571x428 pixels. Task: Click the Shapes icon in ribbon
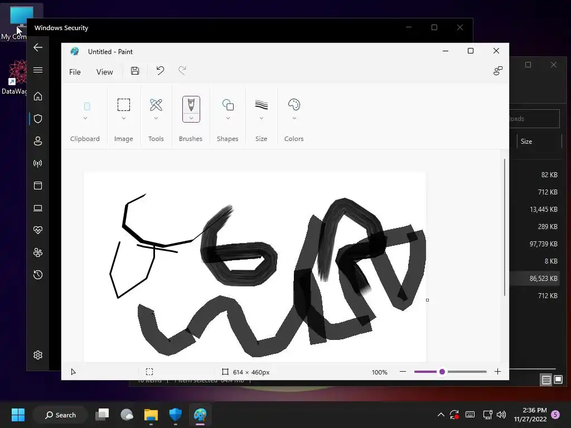pyautogui.click(x=228, y=105)
